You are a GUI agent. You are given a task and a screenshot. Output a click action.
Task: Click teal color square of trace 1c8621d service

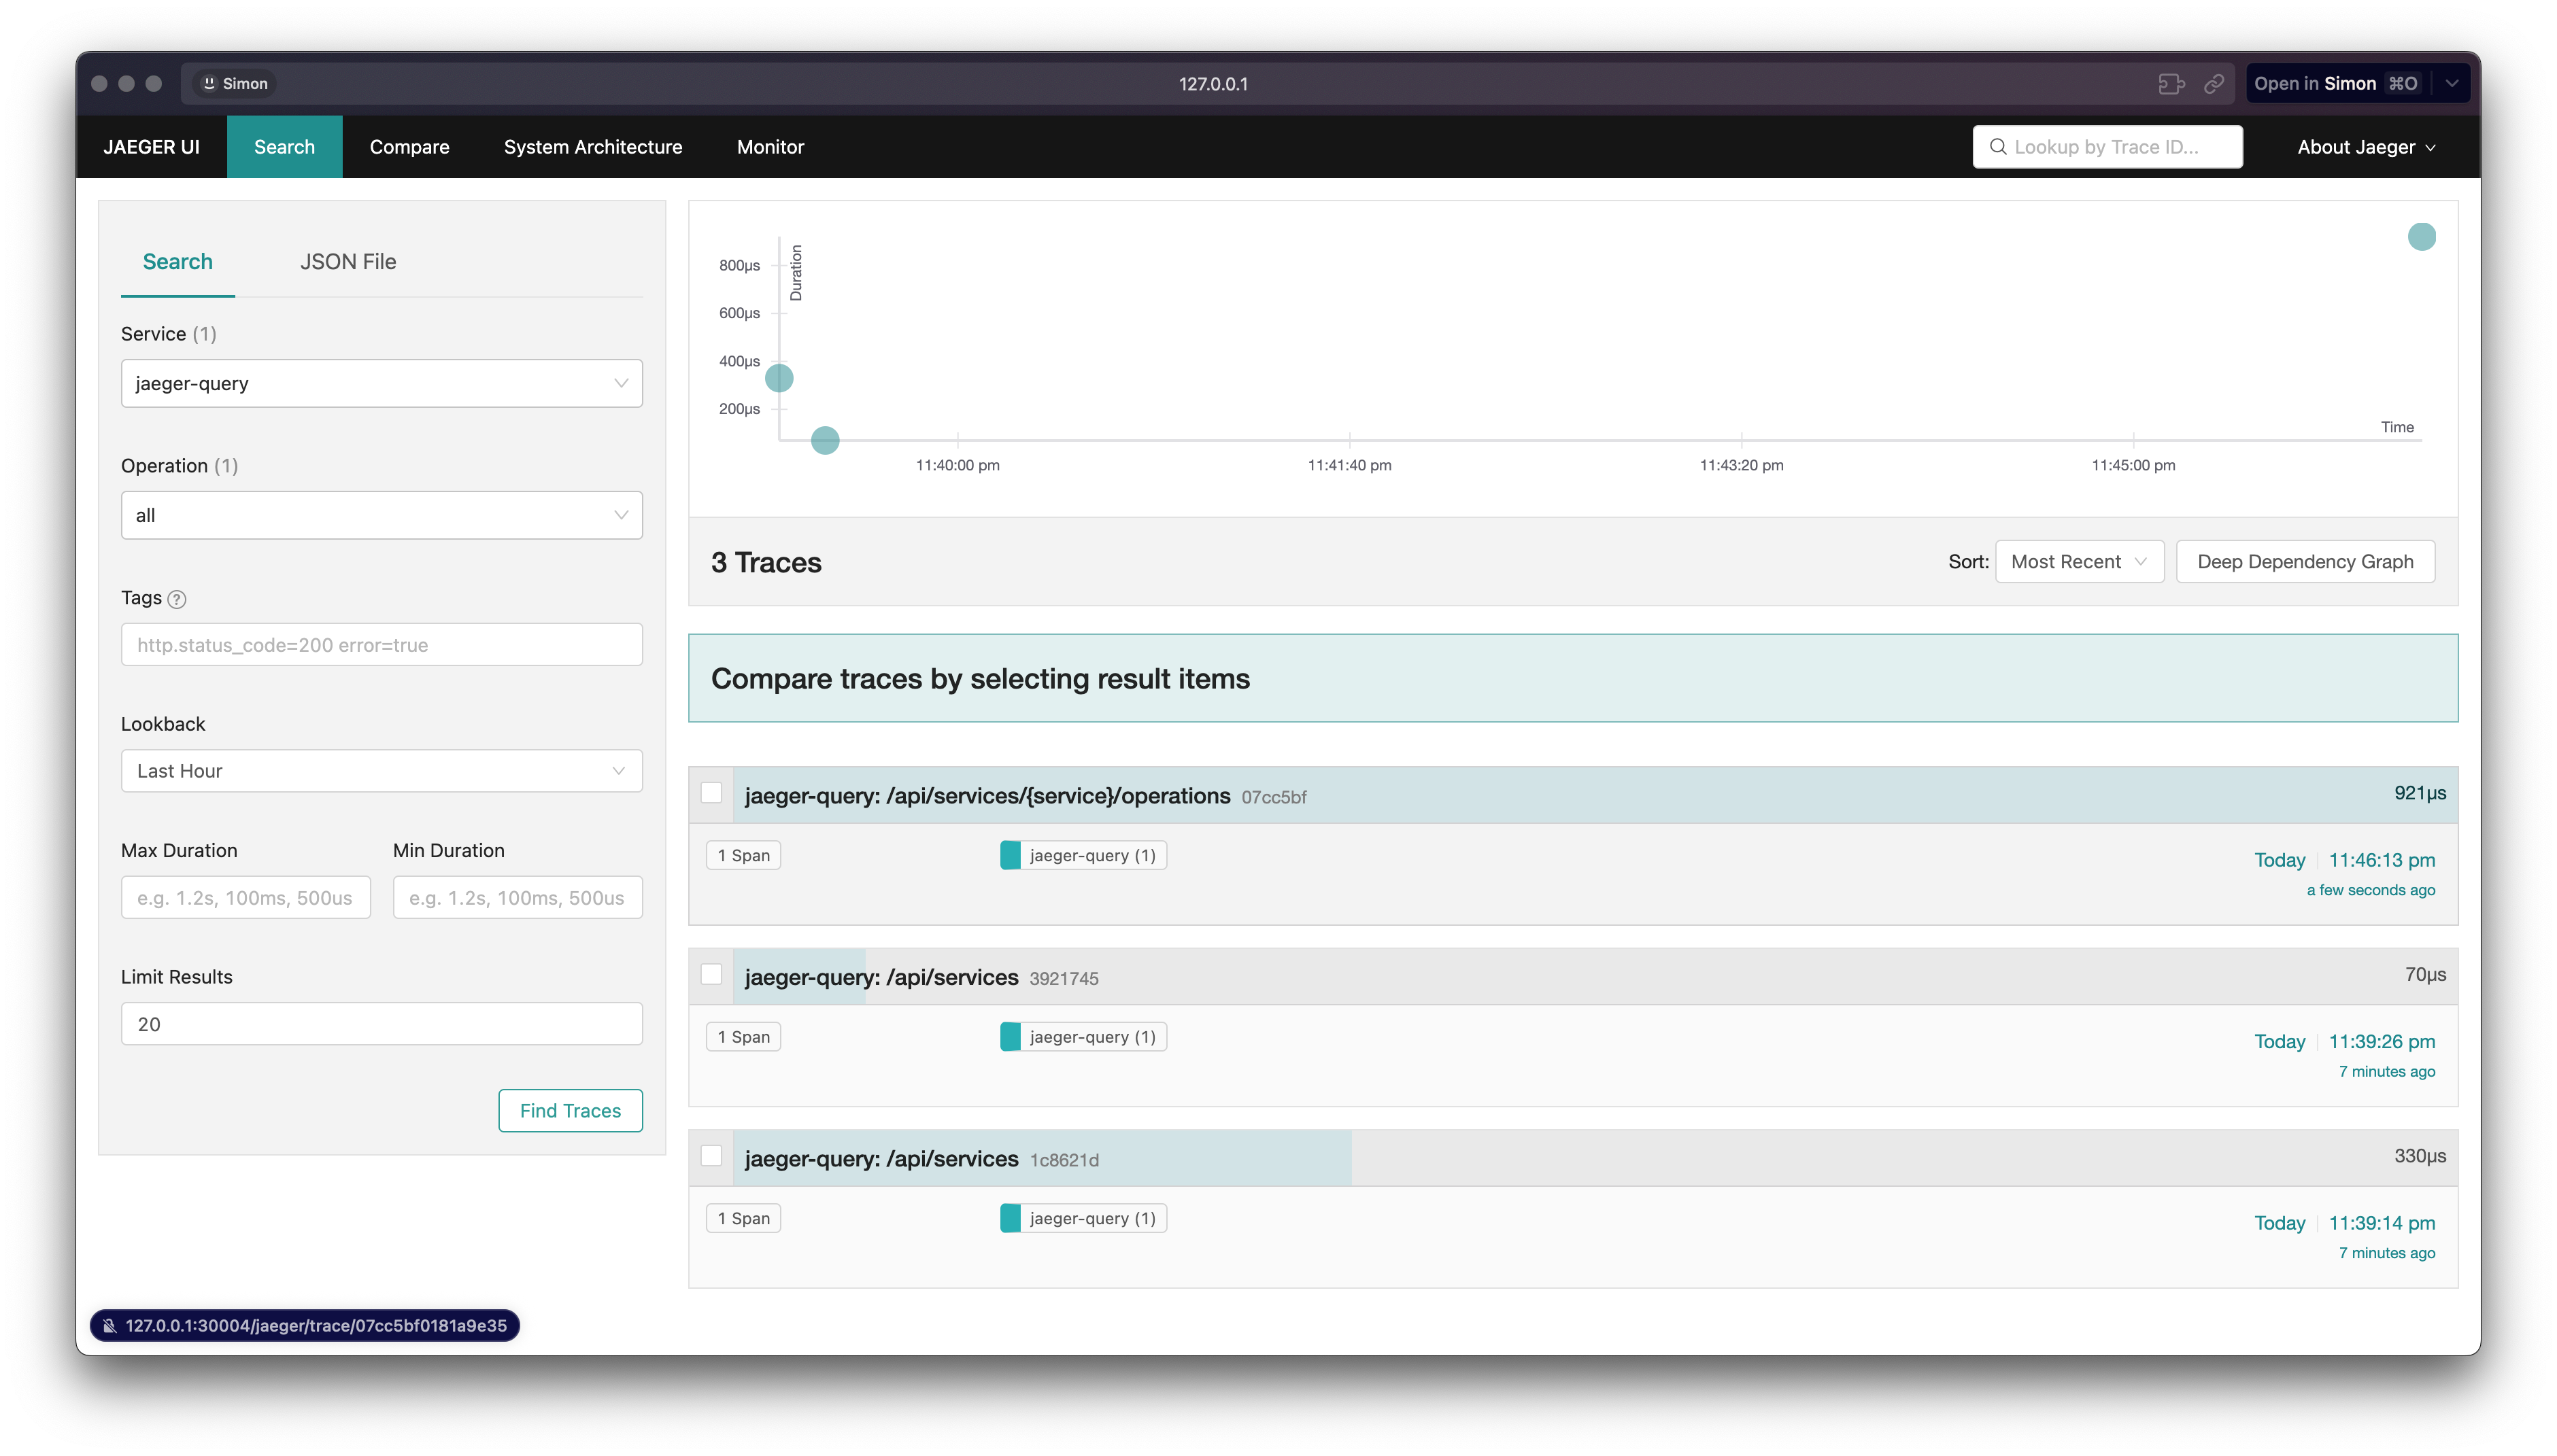coord(1009,1218)
